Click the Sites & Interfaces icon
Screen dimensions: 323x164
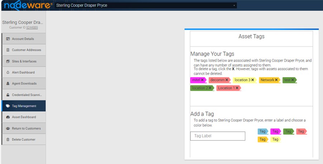click(x=8, y=61)
